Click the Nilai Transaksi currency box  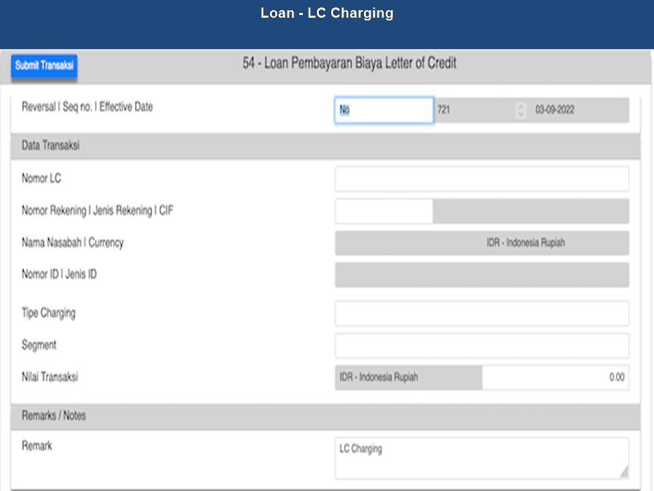pos(408,377)
